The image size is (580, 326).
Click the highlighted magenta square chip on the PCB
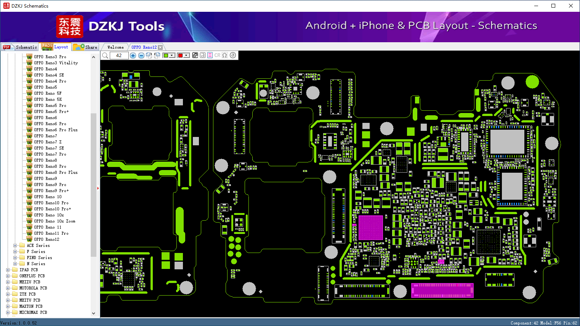pos(370,227)
